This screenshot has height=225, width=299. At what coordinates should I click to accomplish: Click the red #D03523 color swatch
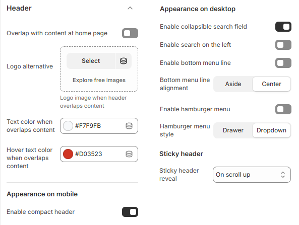click(68, 154)
